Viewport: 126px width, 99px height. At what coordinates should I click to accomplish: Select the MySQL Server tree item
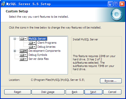point(38,39)
